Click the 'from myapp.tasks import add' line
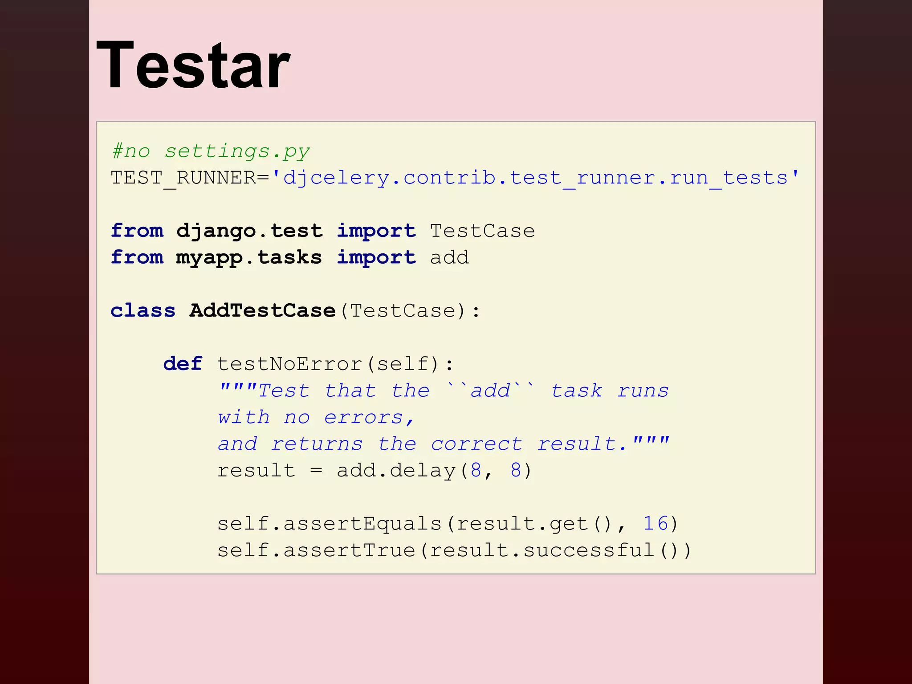This screenshot has height=684, width=912. (290, 258)
